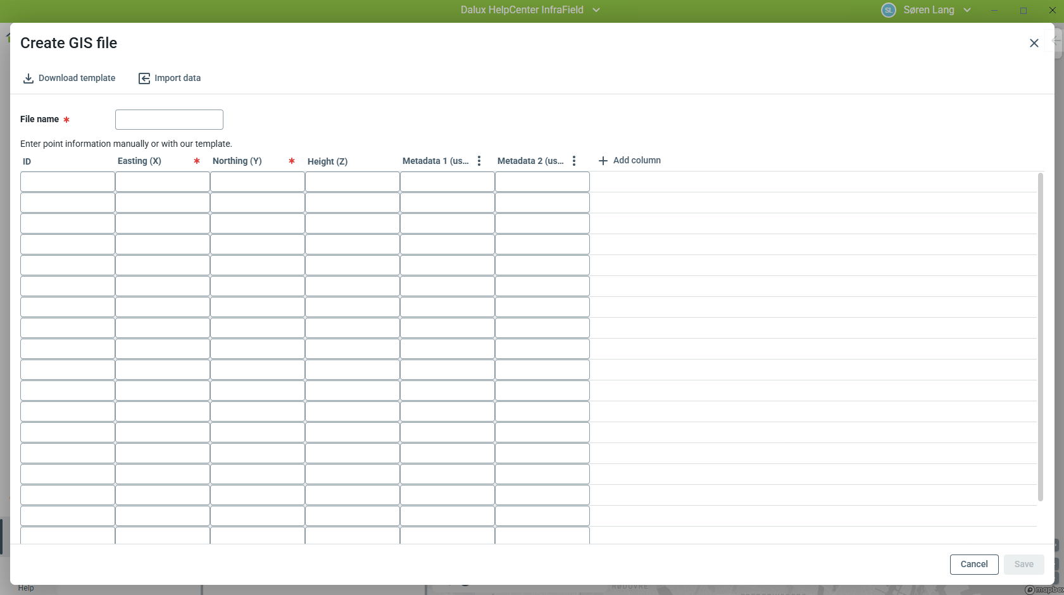Image resolution: width=1064 pixels, height=595 pixels.
Task: Click the SL user avatar icon
Action: (x=889, y=10)
